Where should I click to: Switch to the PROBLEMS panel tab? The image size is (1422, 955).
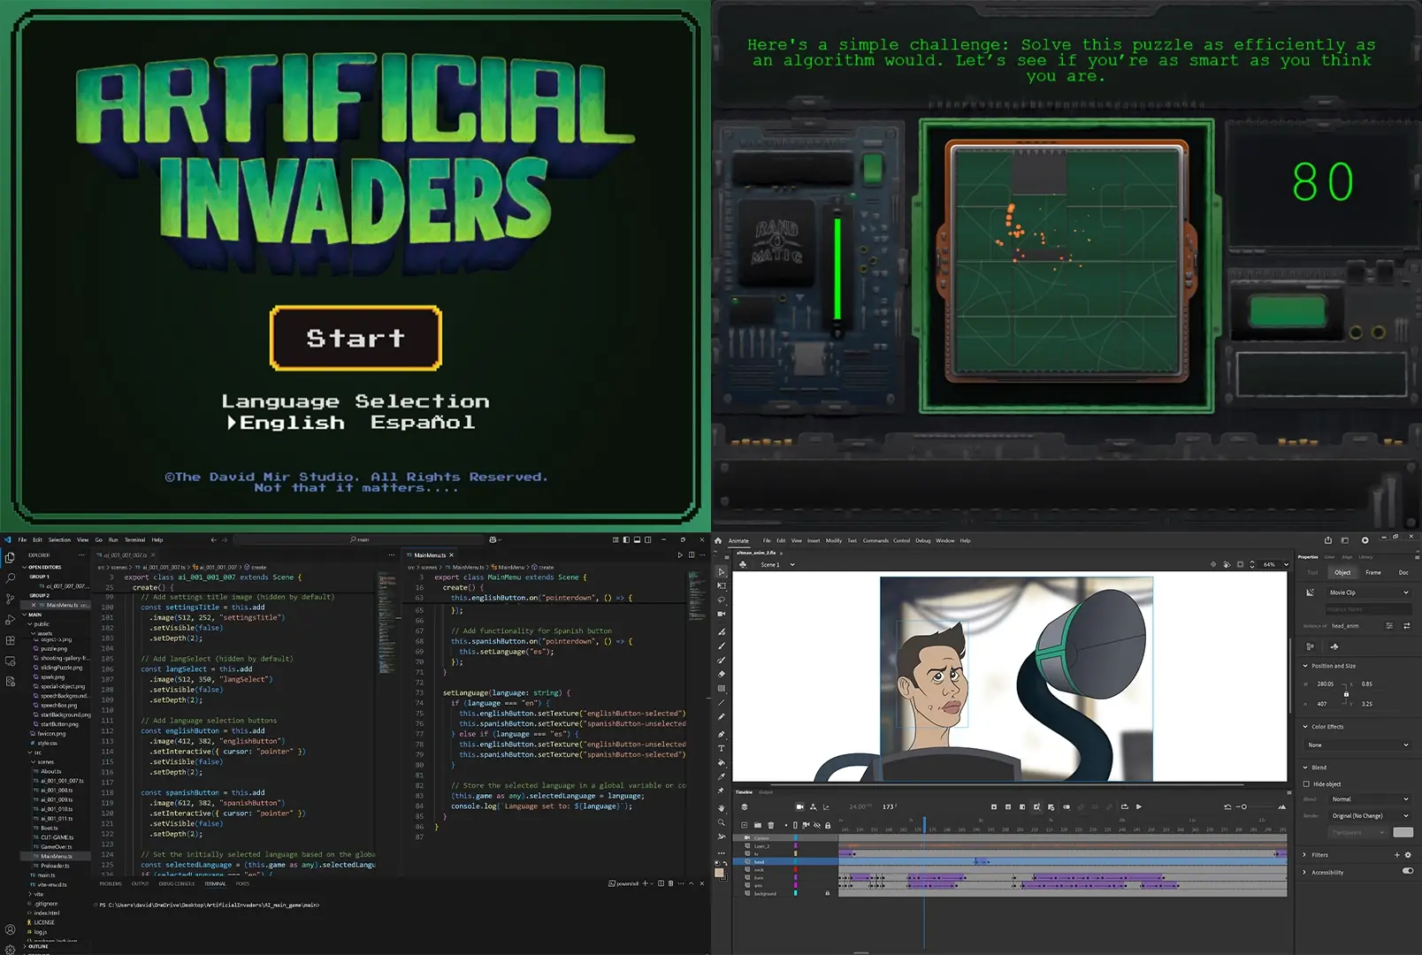111,883
